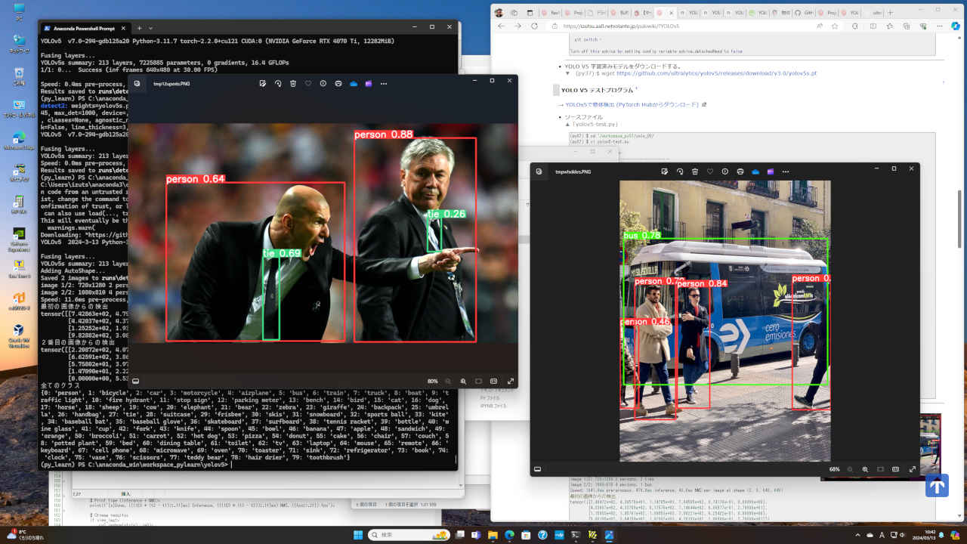Toggle the favorite heart in the two-coaches photo window
The image size is (967, 544).
[307, 83]
